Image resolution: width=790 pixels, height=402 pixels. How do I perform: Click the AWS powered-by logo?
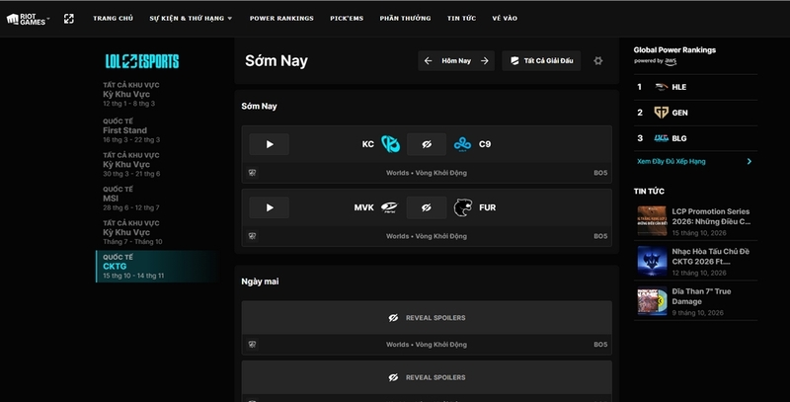[671, 61]
